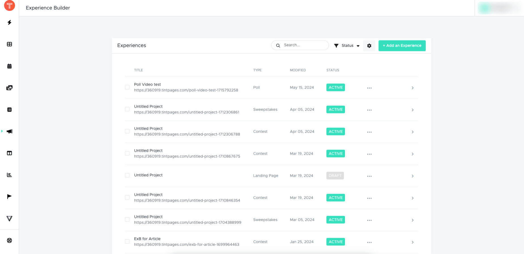Image resolution: width=524 pixels, height=254 pixels.
Task: Expand the ExB for Article row chevron
Action: click(412, 242)
